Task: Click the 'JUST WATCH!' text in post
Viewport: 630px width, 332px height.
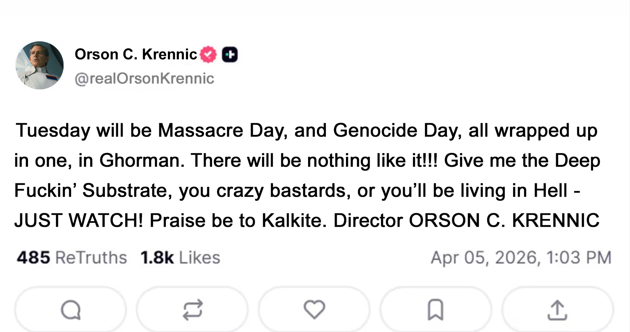Action: tap(78, 220)
